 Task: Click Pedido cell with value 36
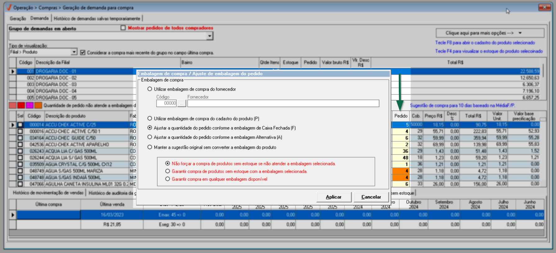401,151
